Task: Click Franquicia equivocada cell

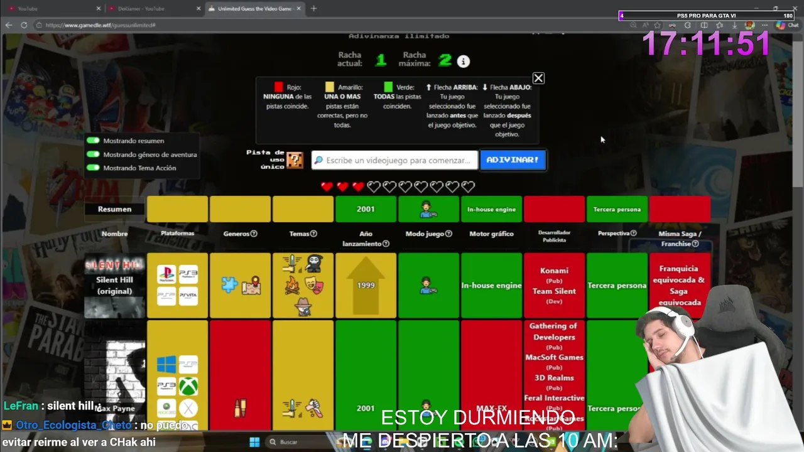Action: coord(680,285)
